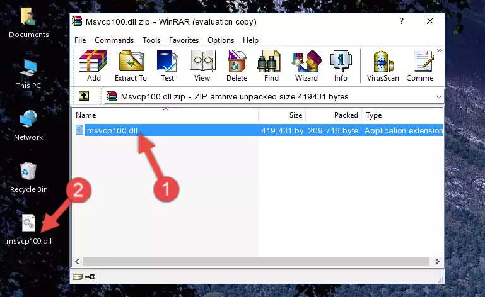Show archive Info
This screenshot has height=297, width=485.
click(341, 65)
